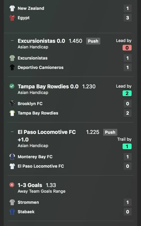Click the Stabaek blue striped jersey icon

point(12,212)
